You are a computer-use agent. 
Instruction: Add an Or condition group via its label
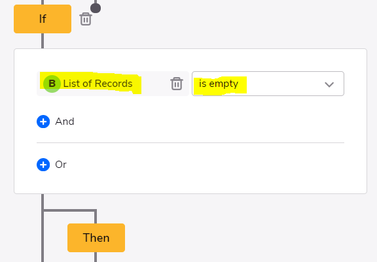pos(61,165)
